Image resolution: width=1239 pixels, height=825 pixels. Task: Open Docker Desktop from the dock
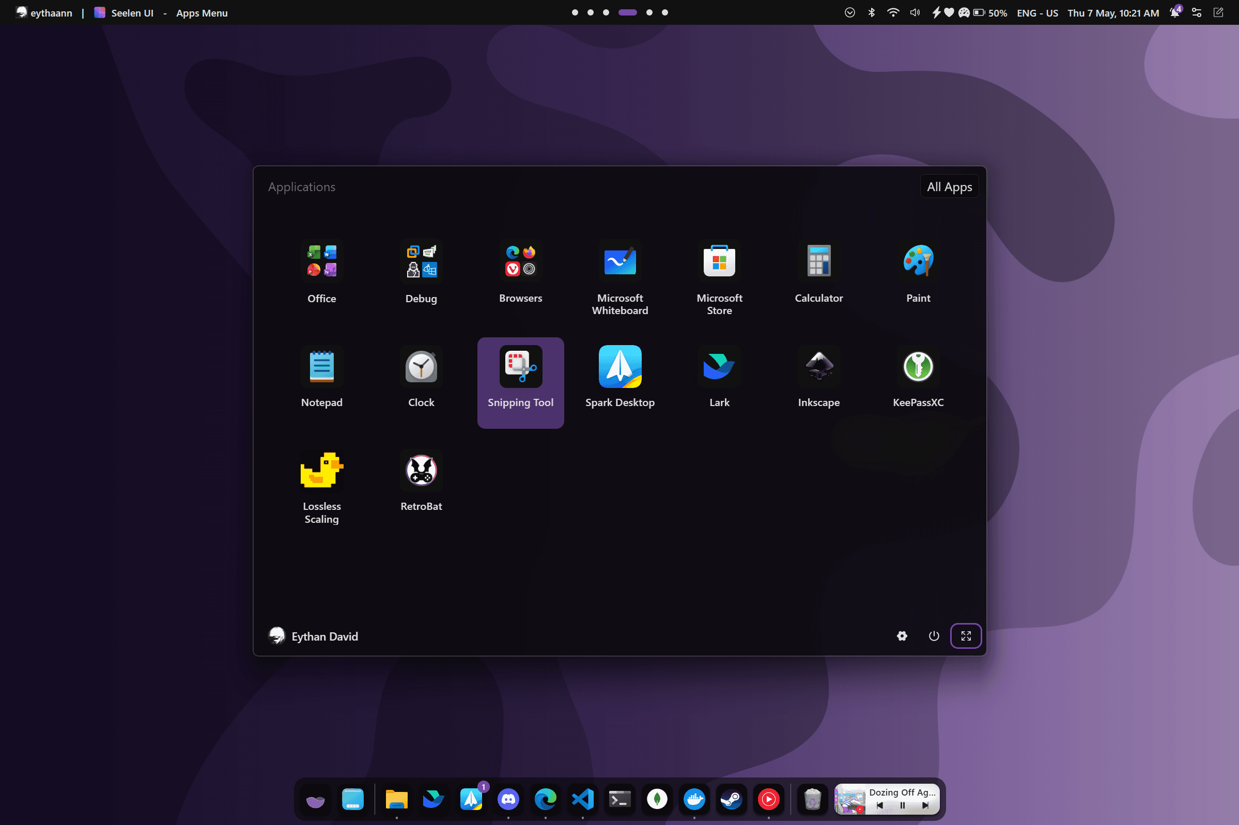coord(694,799)
